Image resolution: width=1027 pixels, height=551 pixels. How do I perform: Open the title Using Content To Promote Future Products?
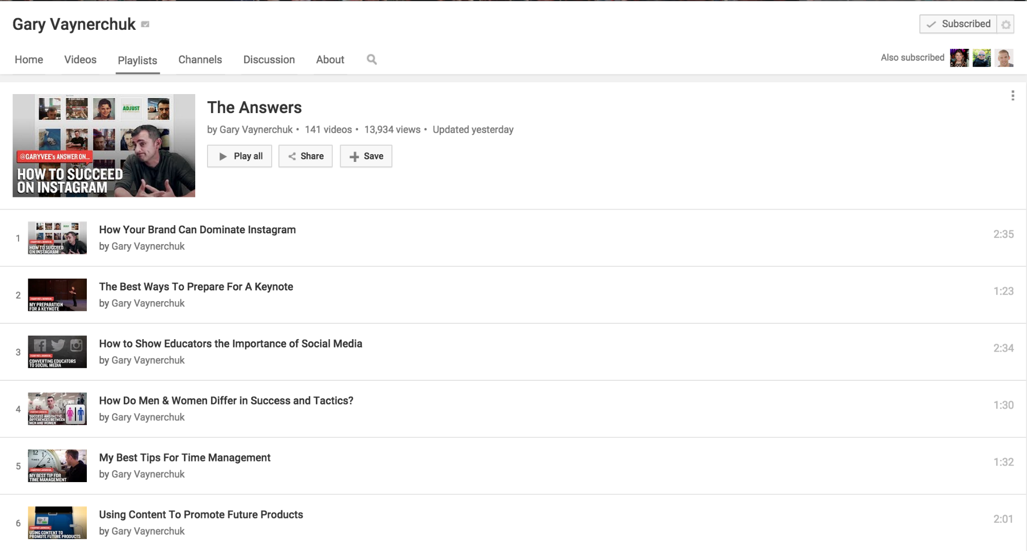[x=201, y=515]
